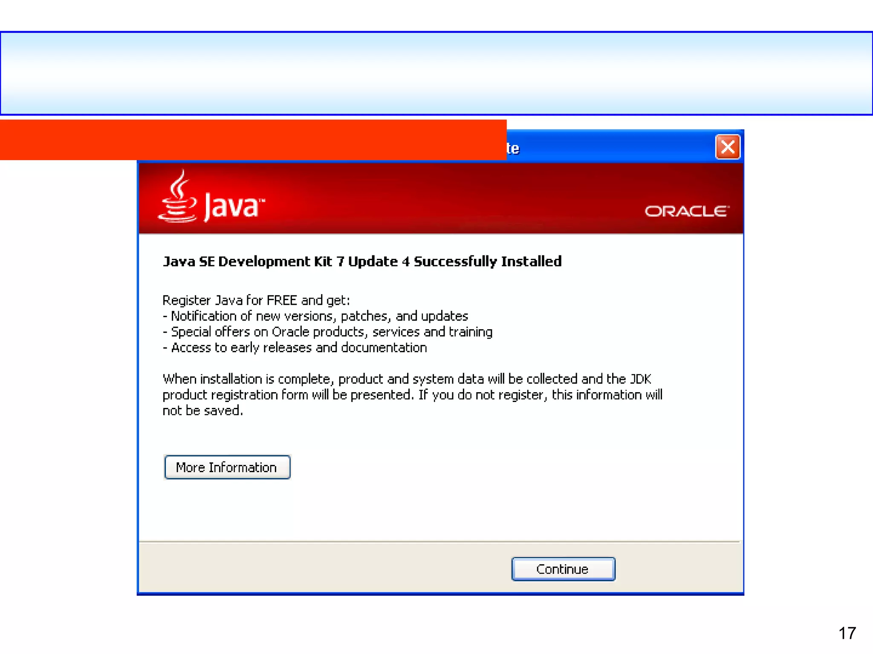Image resolution: width=873 pixels, height=654 pixels.
Task: Click the 'When installation is complete' sentence
Action: pyautogui.click(x=407, y=379)
